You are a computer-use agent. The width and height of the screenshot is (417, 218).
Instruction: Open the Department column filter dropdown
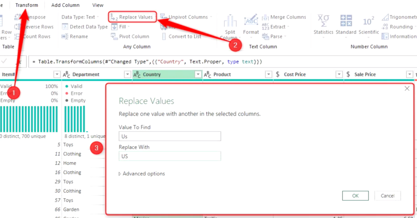(127, 74)
